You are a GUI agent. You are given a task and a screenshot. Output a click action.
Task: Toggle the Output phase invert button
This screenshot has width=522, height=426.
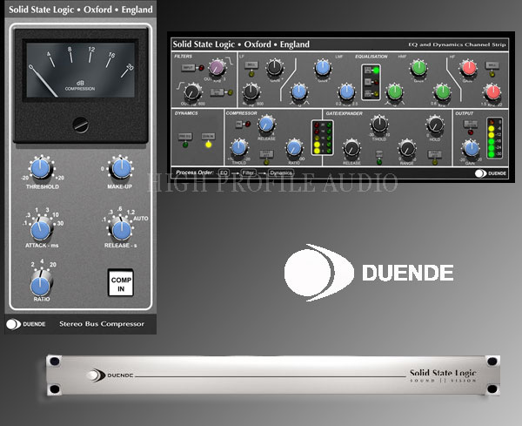(471, 125)
